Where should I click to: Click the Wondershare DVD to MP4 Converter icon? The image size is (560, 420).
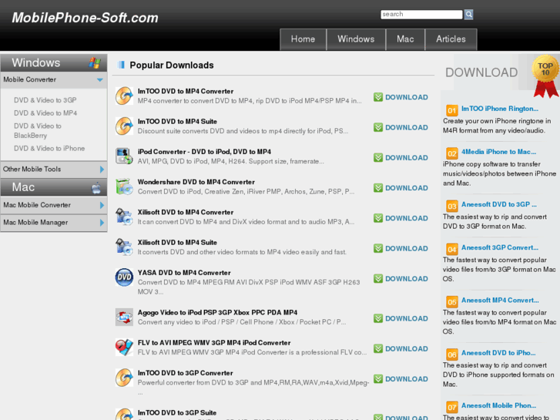[x=124, y=186]
